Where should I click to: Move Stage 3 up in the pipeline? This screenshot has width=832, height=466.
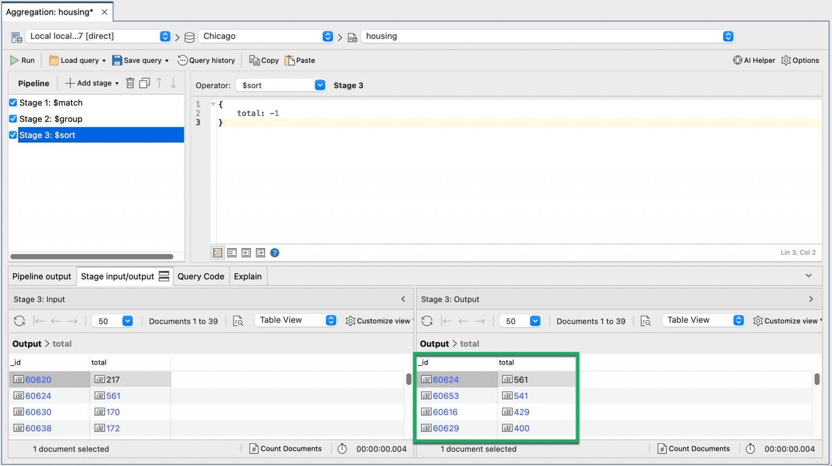pos(160,83)
